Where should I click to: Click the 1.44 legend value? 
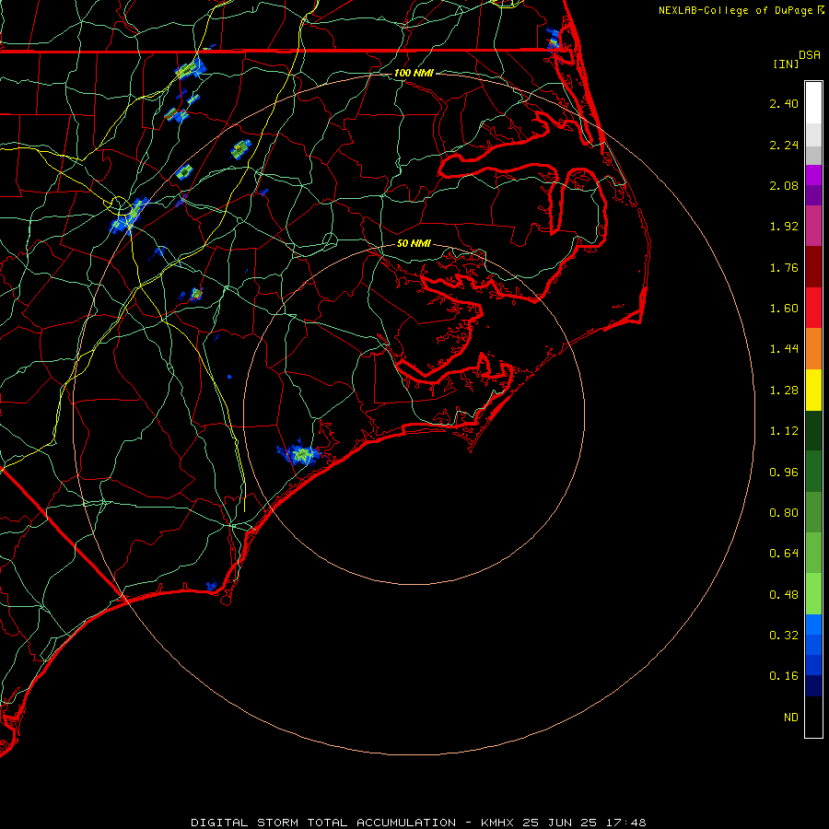pyautogui.click(x=784, y=349)
